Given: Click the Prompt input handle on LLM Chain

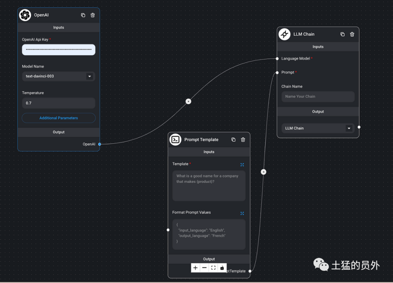Looking at the screenshot, I should coord(277,73).
